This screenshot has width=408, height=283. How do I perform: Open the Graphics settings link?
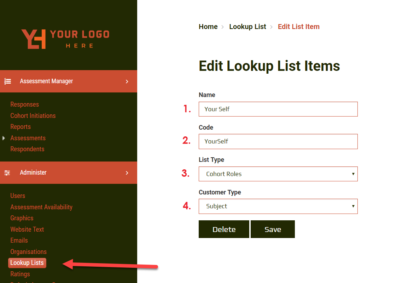pyautogui.click(x=22, y=218)
